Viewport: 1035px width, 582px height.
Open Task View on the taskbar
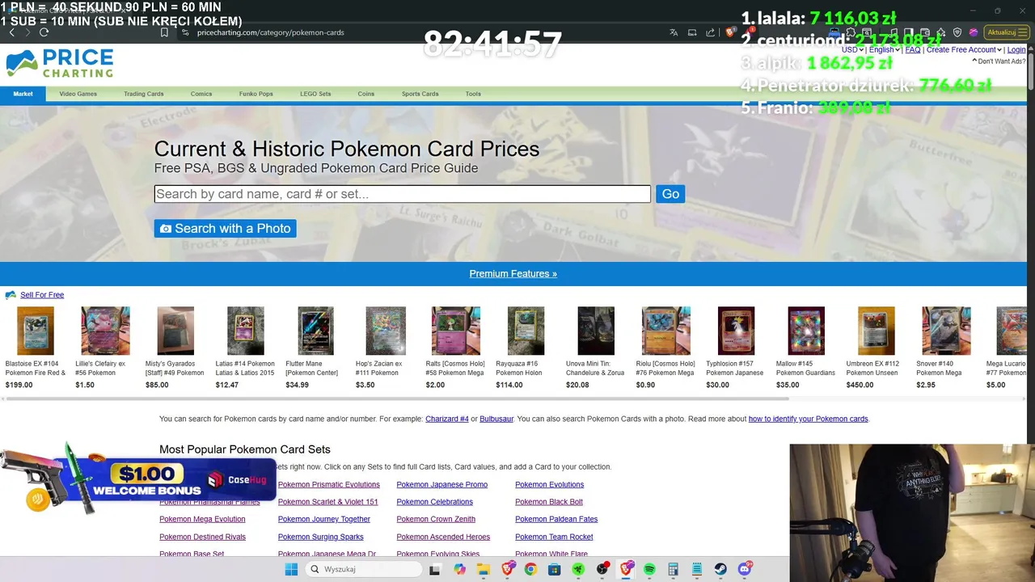[435, 569]
